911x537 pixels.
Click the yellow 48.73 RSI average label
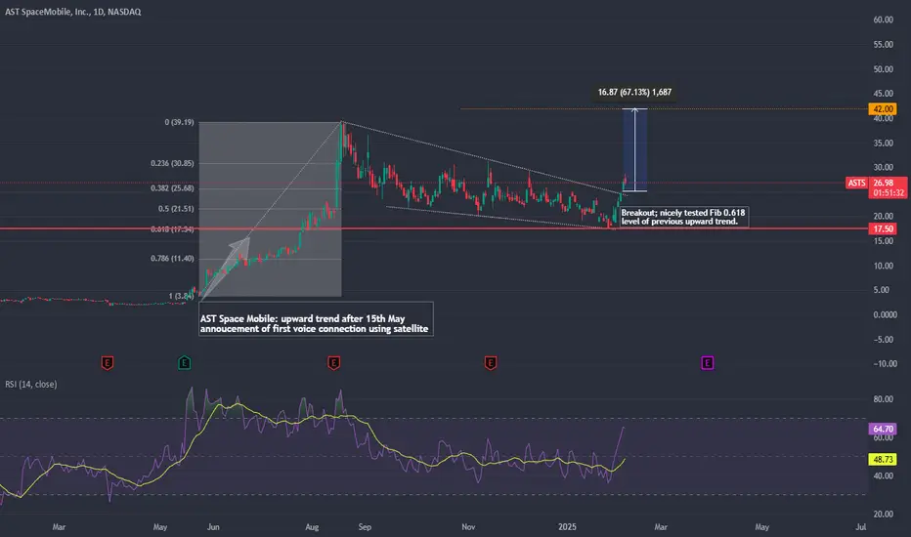(883, 459)
